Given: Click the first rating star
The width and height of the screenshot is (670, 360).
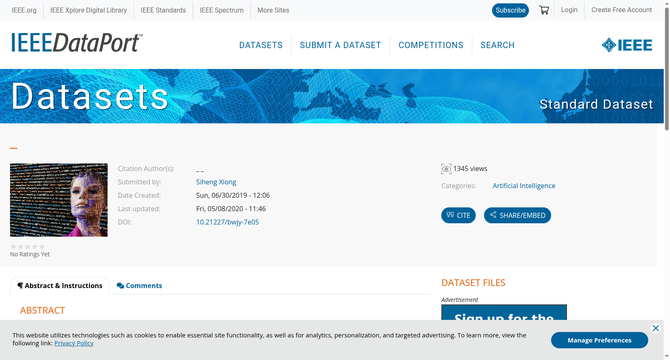Looking at the screenshot, I should click(13, 247).
